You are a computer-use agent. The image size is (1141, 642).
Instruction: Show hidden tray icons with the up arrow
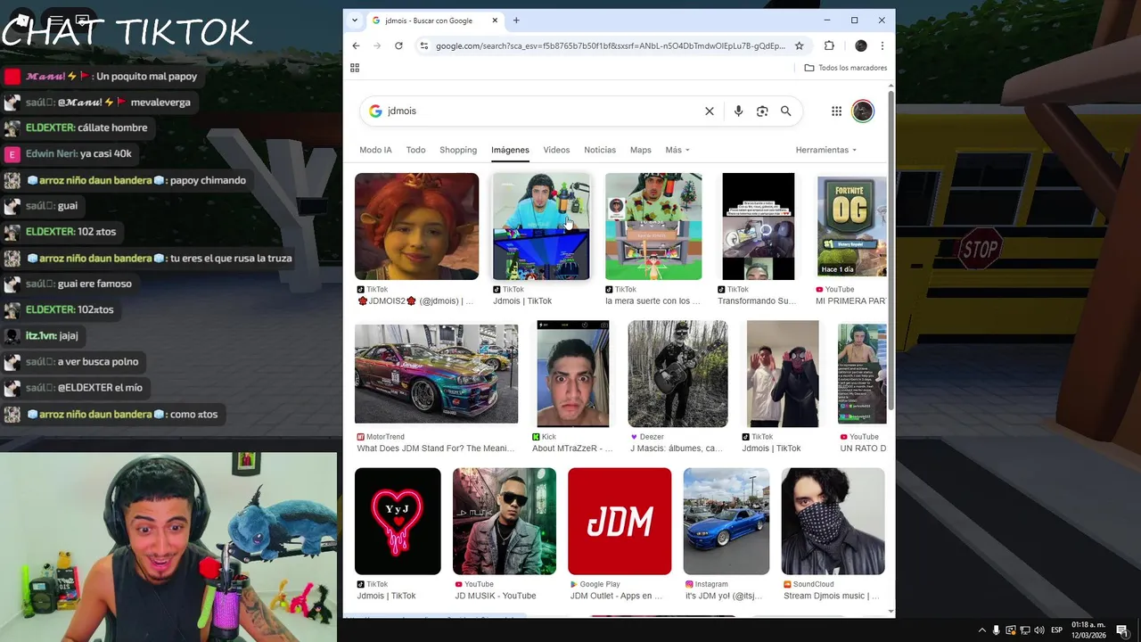(982, 630)
